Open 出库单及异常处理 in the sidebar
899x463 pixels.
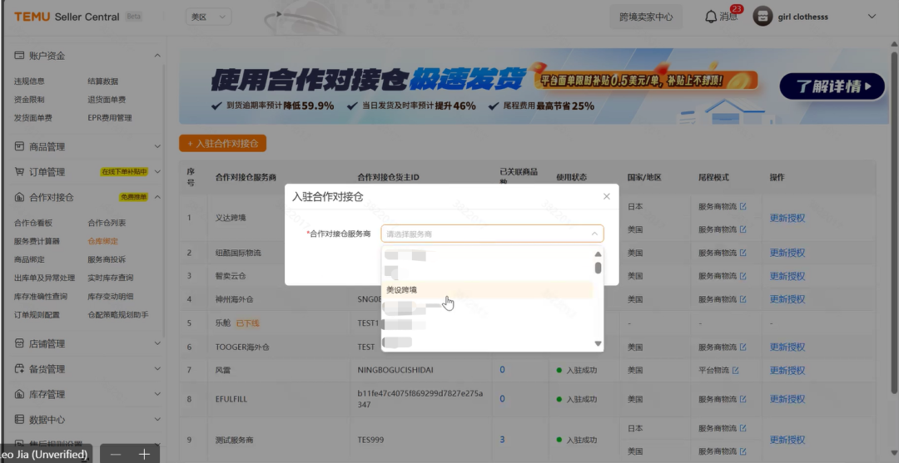click(45, 278)
